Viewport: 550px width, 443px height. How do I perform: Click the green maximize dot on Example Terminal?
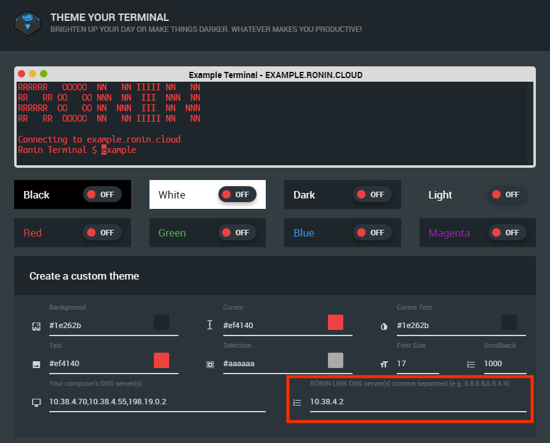tap(44, 74)
